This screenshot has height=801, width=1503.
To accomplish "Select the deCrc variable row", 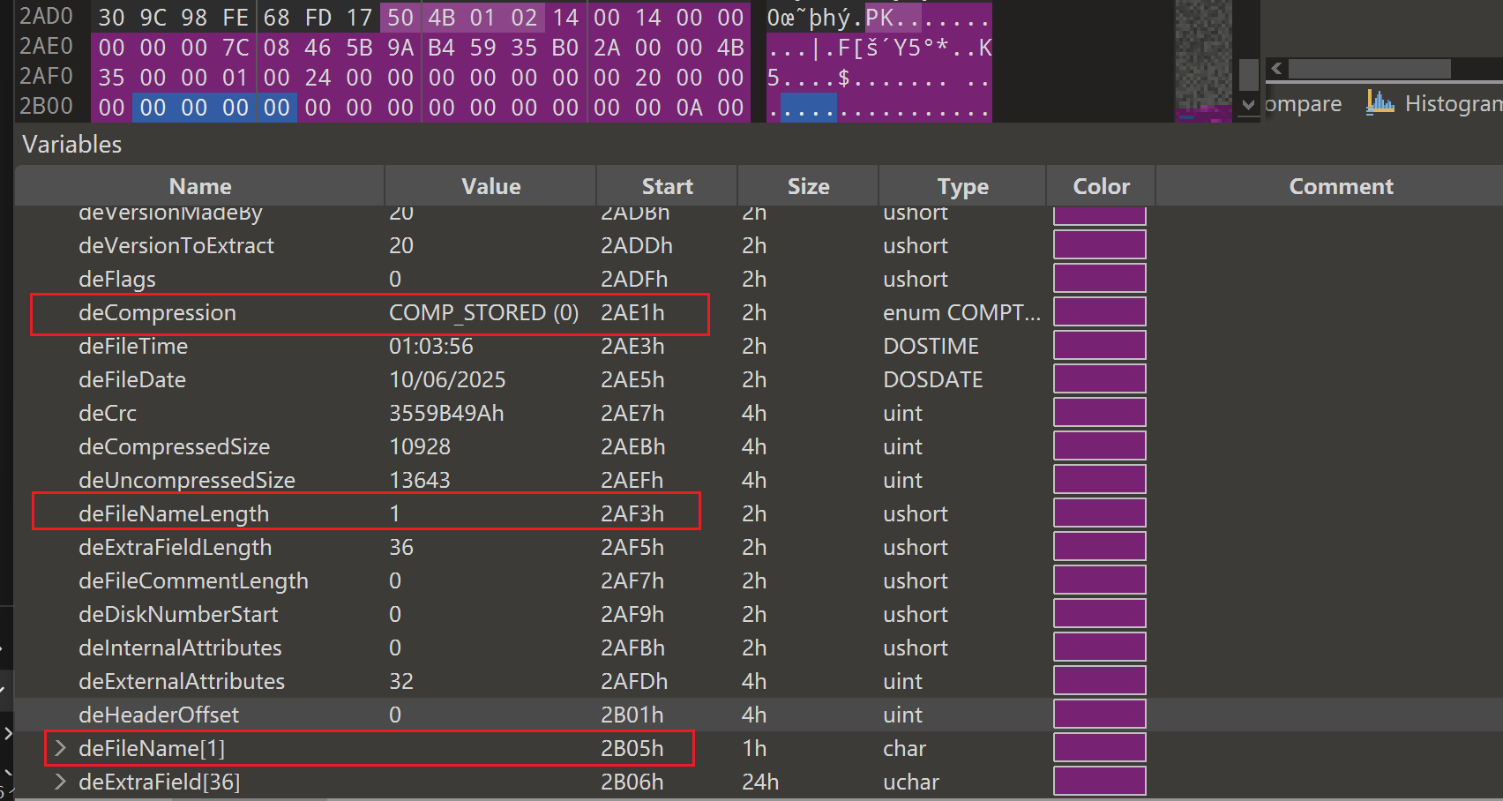I will [108, 414].
